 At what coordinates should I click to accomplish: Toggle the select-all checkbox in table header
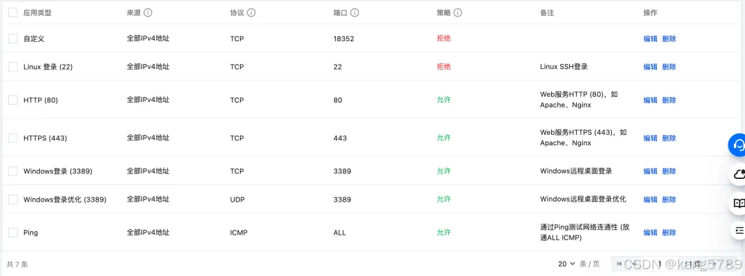tap(13, 13)
